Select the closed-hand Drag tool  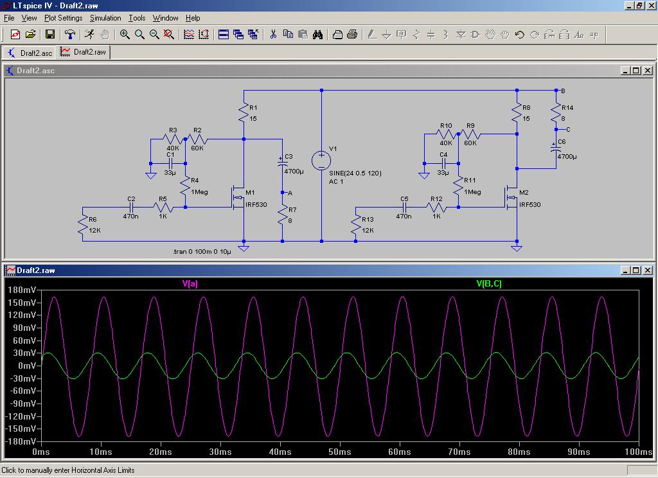point(505,35)
